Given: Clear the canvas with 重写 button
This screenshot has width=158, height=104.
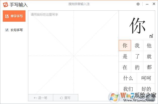Looking at the screenshot, I should tap(66, 98).
